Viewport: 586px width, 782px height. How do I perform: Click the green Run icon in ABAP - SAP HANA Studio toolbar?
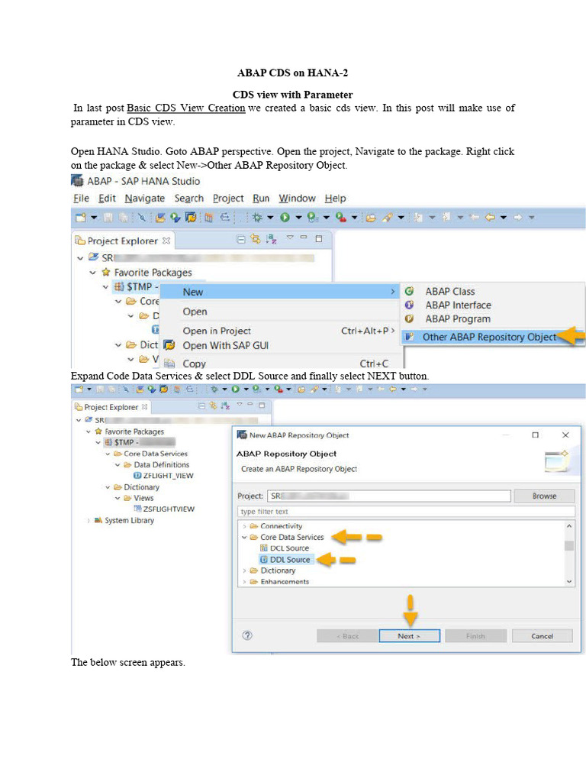coord(285,218)
